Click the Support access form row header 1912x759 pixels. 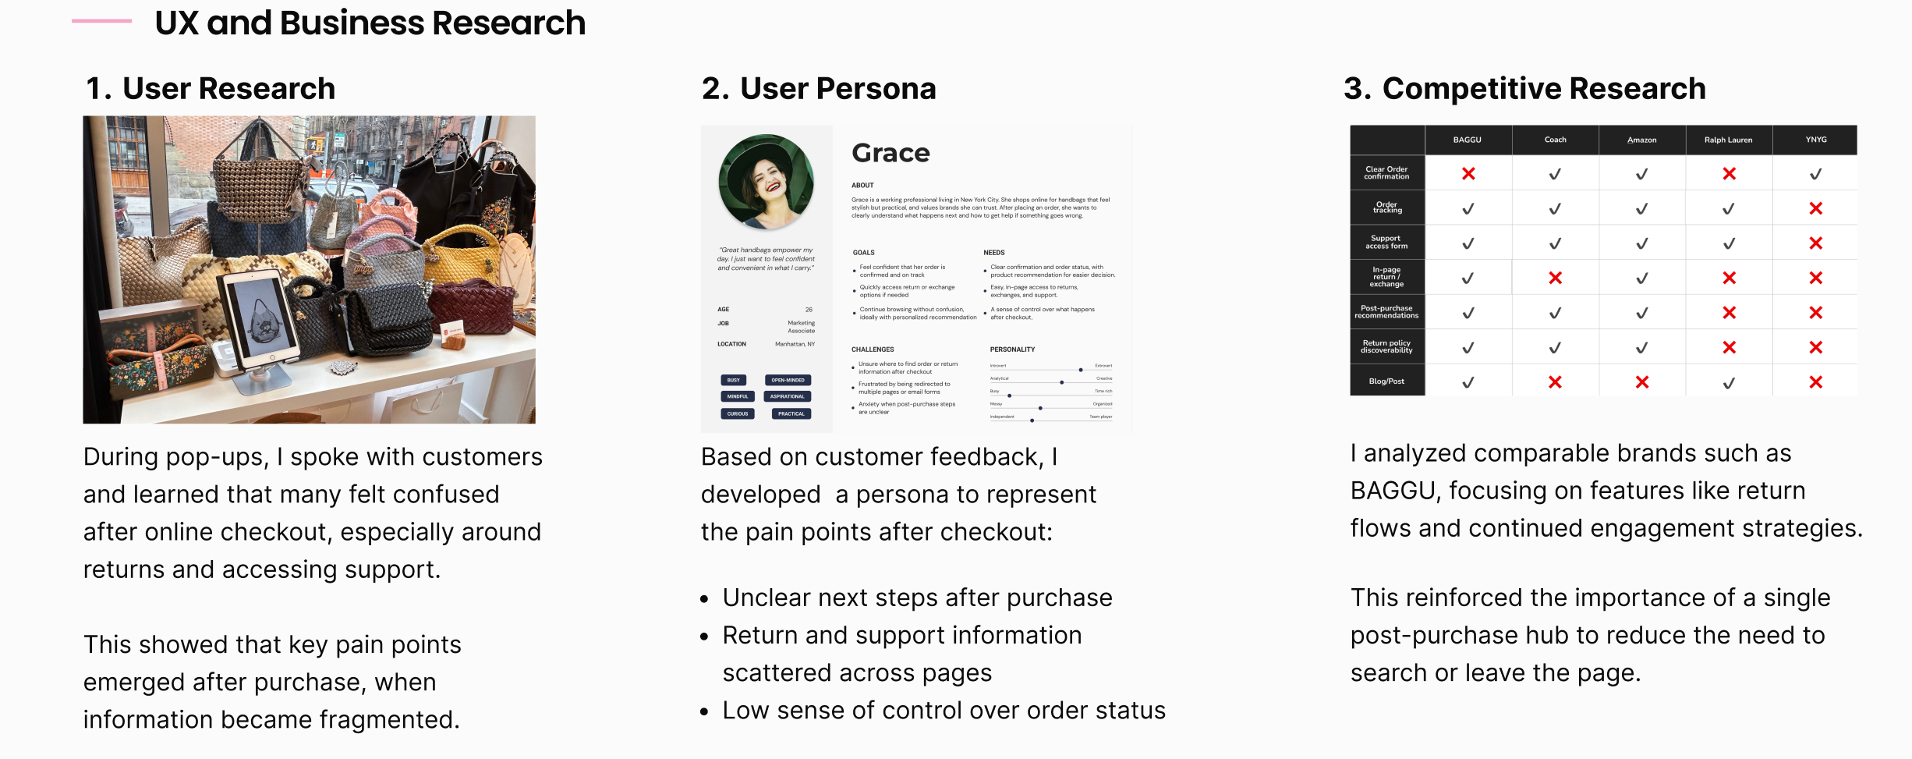tap(1386, 243)
